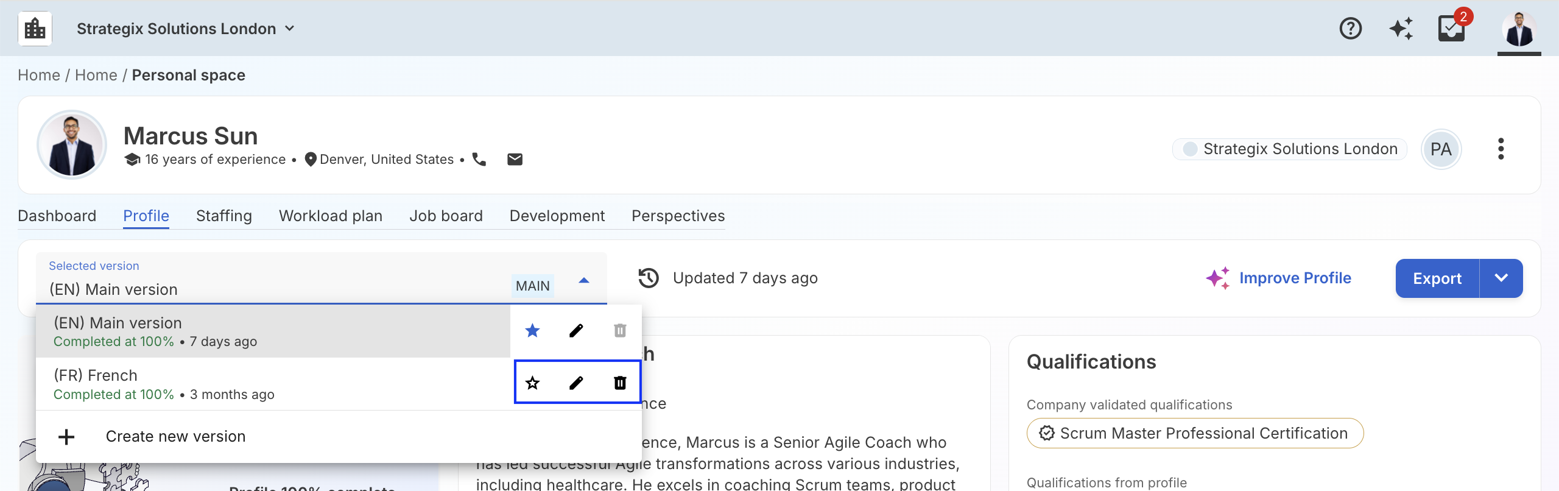1559x491 pixels.
Task: Open the version history clock icon
Action: (649, 278)
